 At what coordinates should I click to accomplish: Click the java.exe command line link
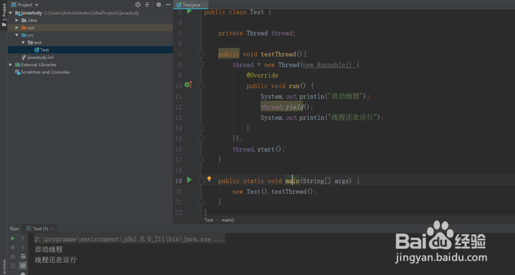(x=129, y=239)
